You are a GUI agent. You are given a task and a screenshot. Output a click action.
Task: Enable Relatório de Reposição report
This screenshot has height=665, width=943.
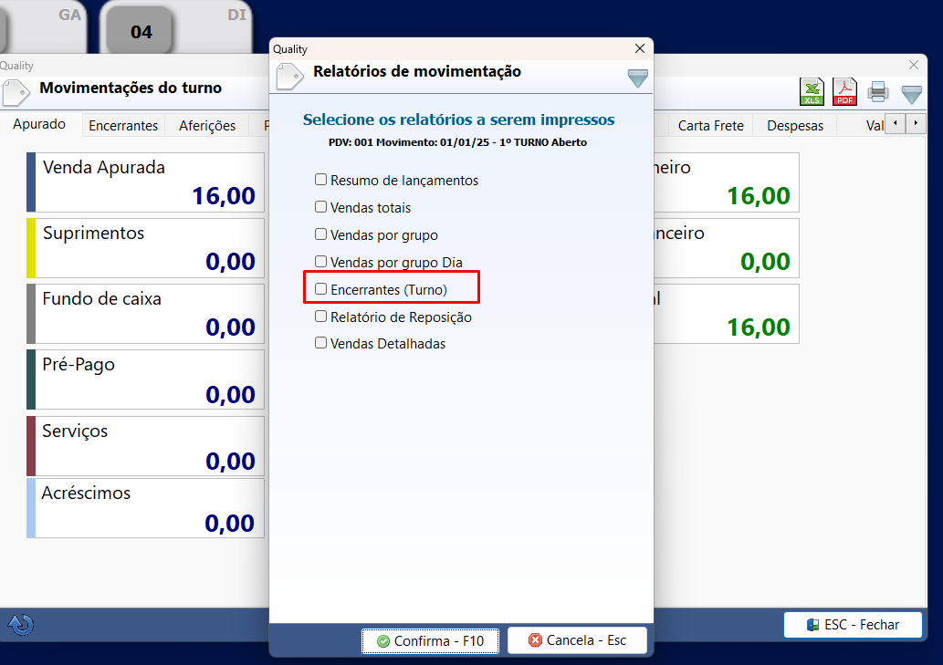[x=321, y=316]
